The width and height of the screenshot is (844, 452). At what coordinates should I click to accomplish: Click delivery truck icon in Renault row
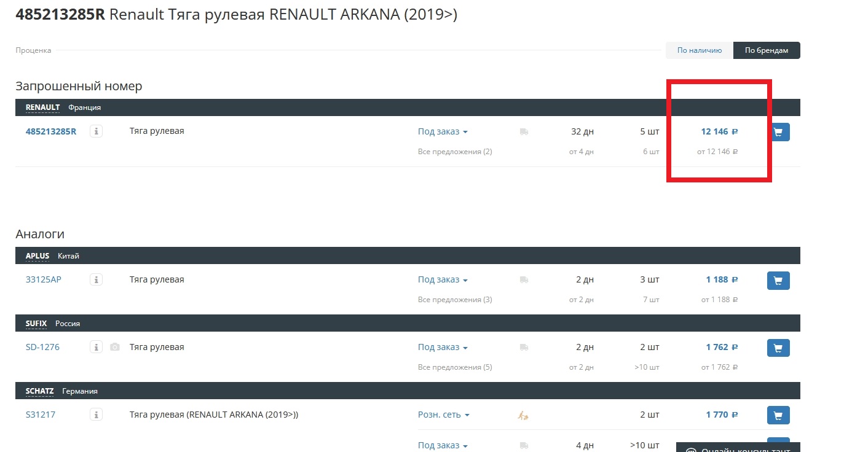tap(524, 131)
